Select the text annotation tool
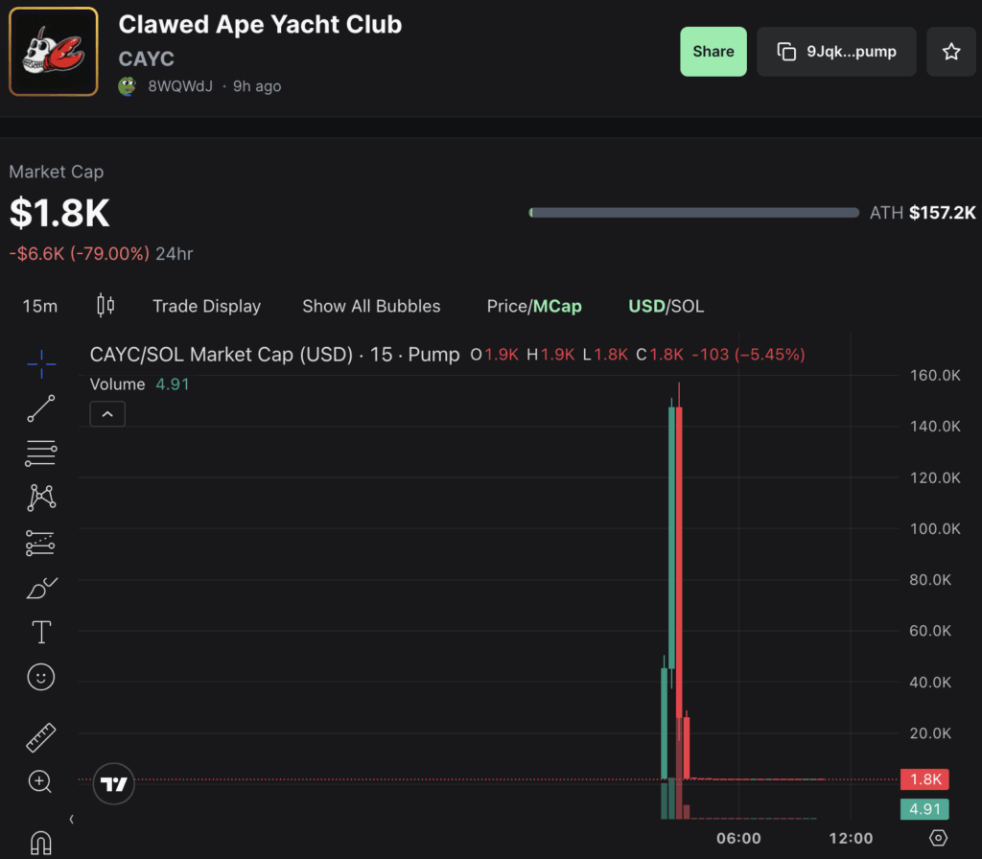 click(40, 632)
